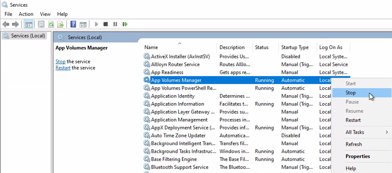Image resolution: width=392 pixels, height=173 pixels.
Task: Click the Show/Hide Console Tree icon
Action: (28, 25)
